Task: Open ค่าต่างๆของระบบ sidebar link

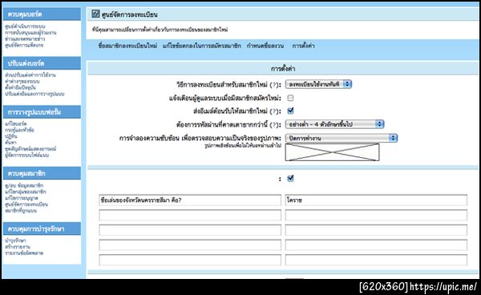Action: pyautogui.click(x=22, y=81)
